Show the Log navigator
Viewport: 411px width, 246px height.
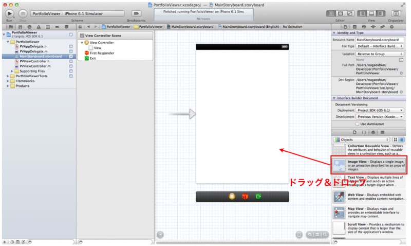(x=66, y=27)
